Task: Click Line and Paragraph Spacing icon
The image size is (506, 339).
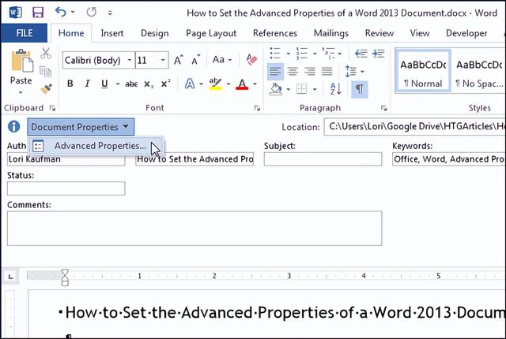Action: coord(351,71)
